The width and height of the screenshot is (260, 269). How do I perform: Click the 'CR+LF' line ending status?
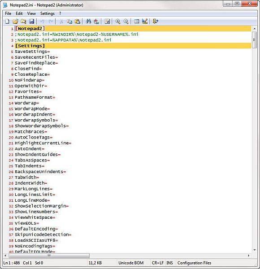click(x=158, y=263)
